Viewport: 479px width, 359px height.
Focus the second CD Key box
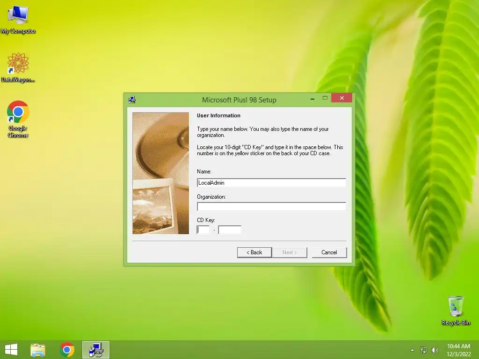230,230
